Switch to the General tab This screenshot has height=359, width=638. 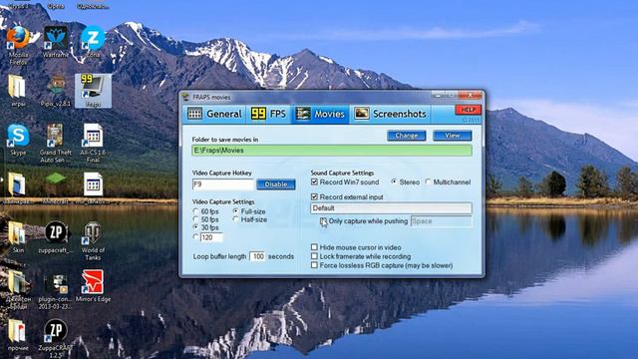214,114
